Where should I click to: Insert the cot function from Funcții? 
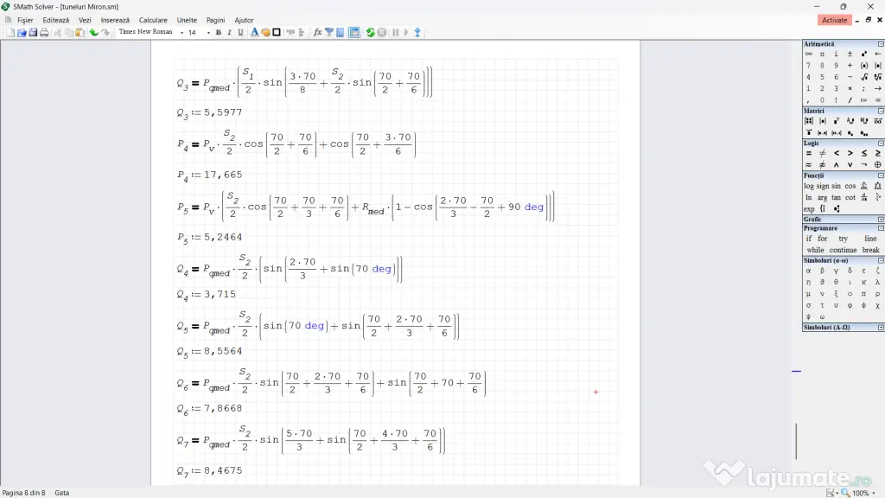[850, 198]
